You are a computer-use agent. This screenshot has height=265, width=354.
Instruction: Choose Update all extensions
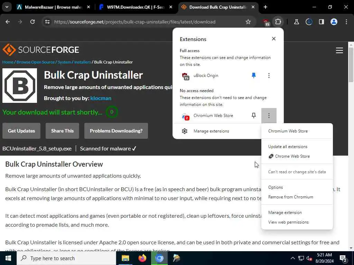click(x=288, y=147)
